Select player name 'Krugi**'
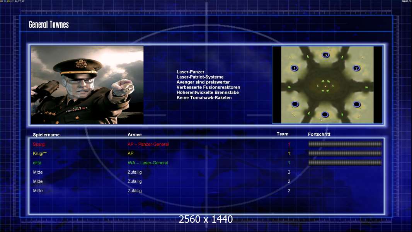This screenshot has height=232, width=412. (x=40, y=154)
